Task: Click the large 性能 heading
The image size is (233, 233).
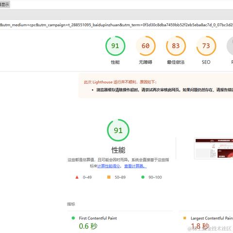Action: pos(118,150)
